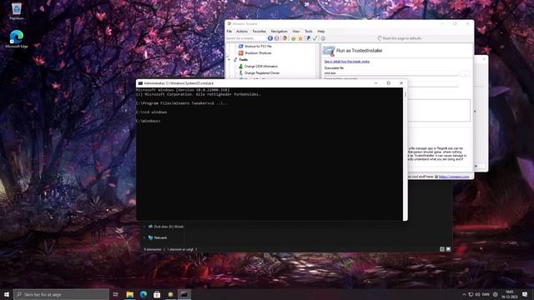Select 'Shutdown Shortcuts' tree item
Image resolution: width=534 pixels, height=300 pixels.
(258, 53)
